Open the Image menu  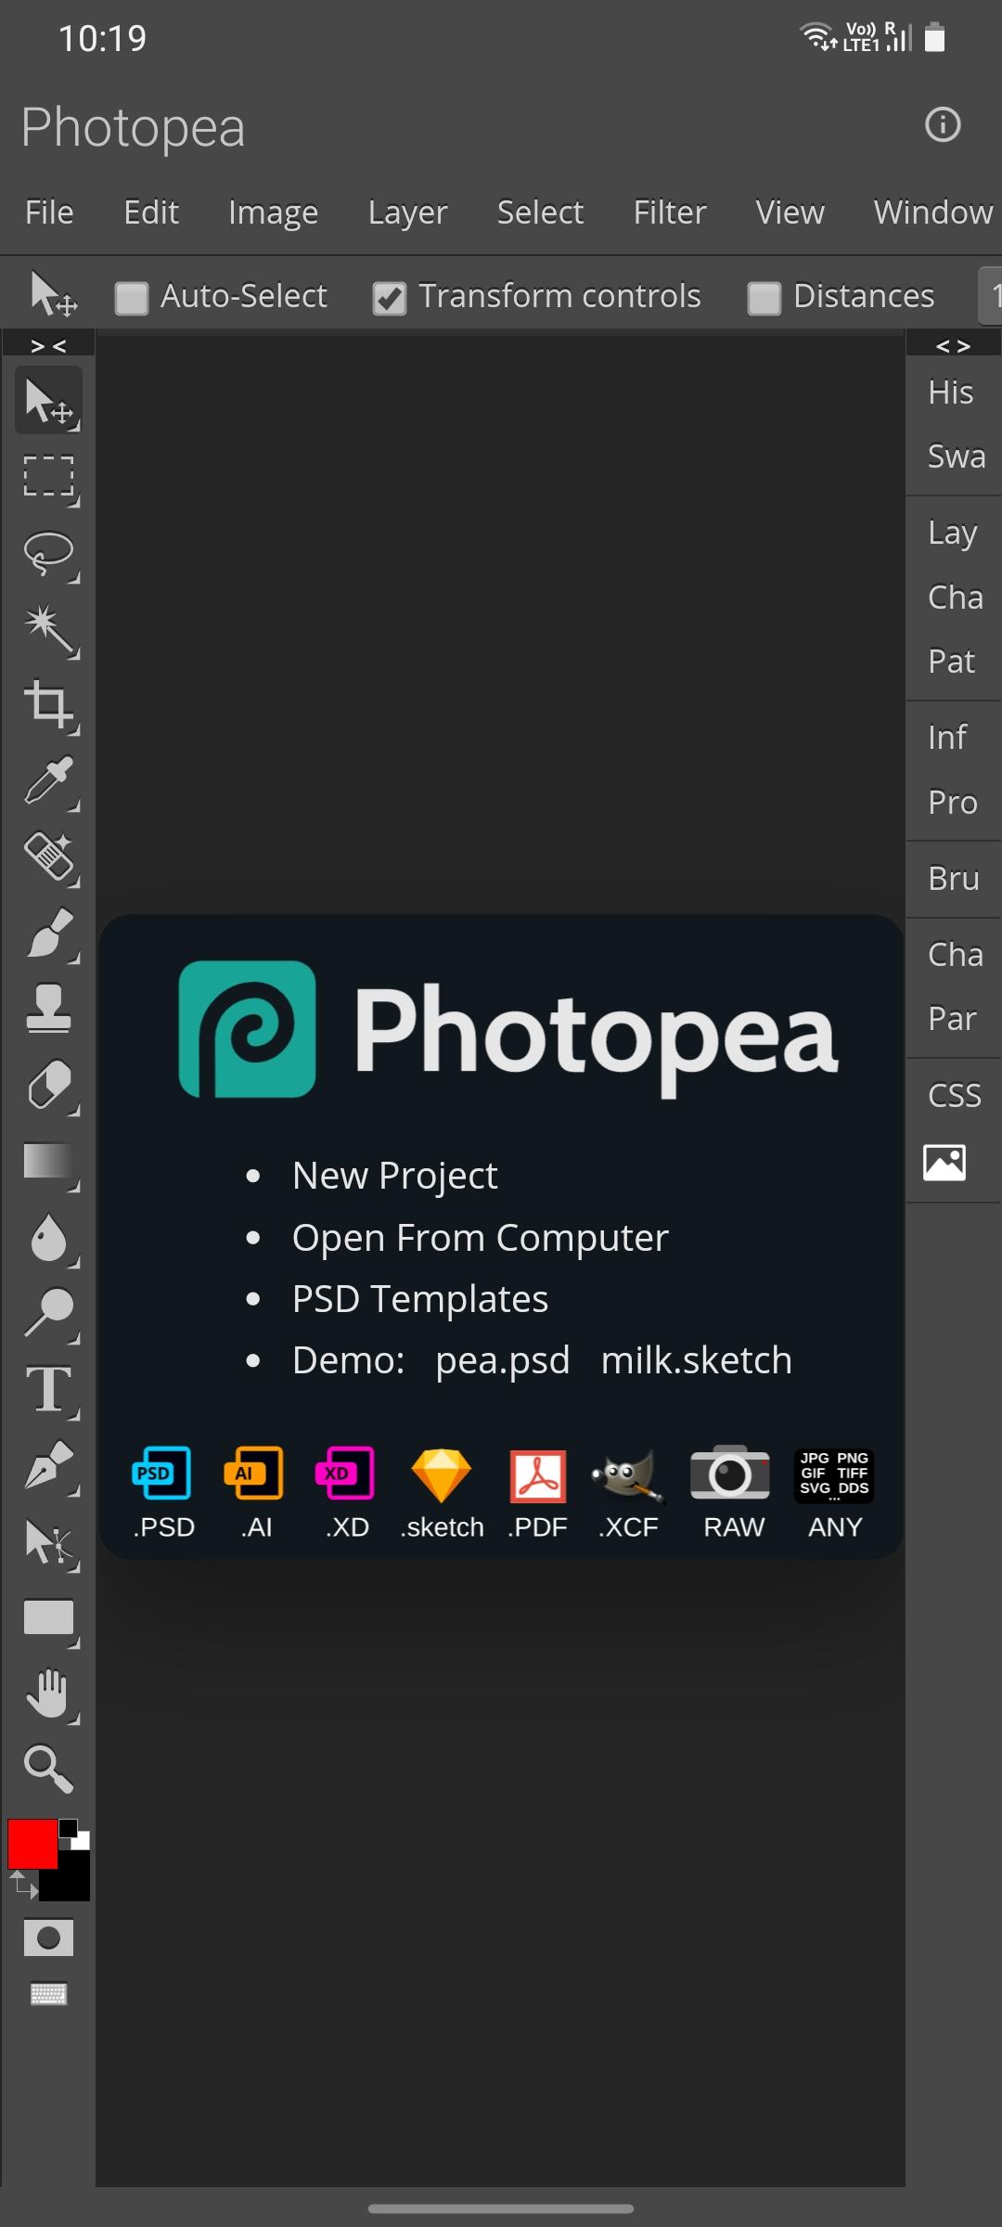coord(273,212)
